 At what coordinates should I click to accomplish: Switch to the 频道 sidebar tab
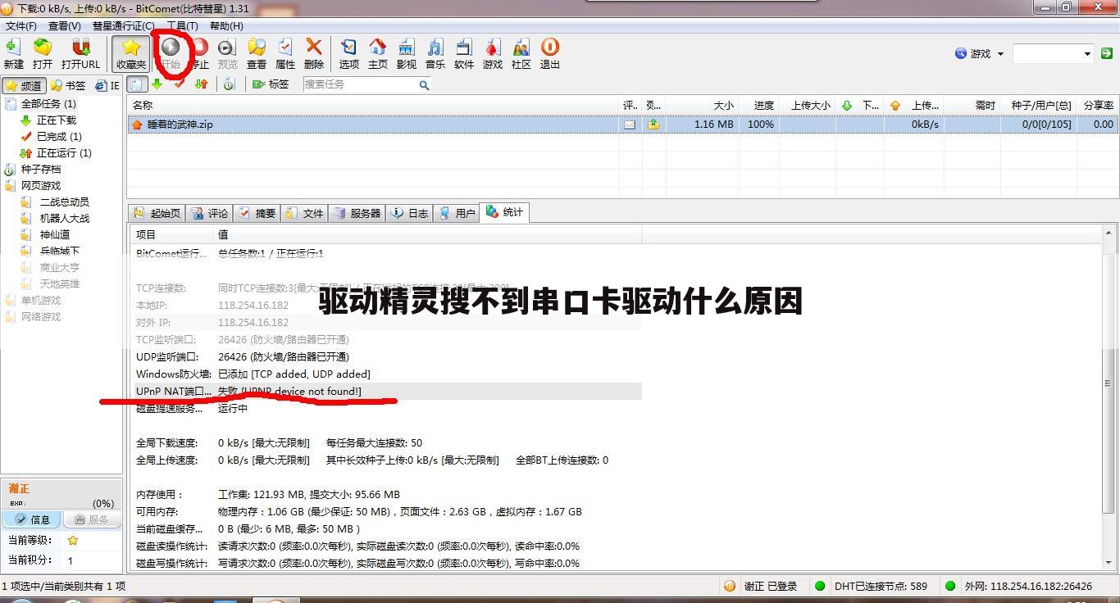click(23, 85)
